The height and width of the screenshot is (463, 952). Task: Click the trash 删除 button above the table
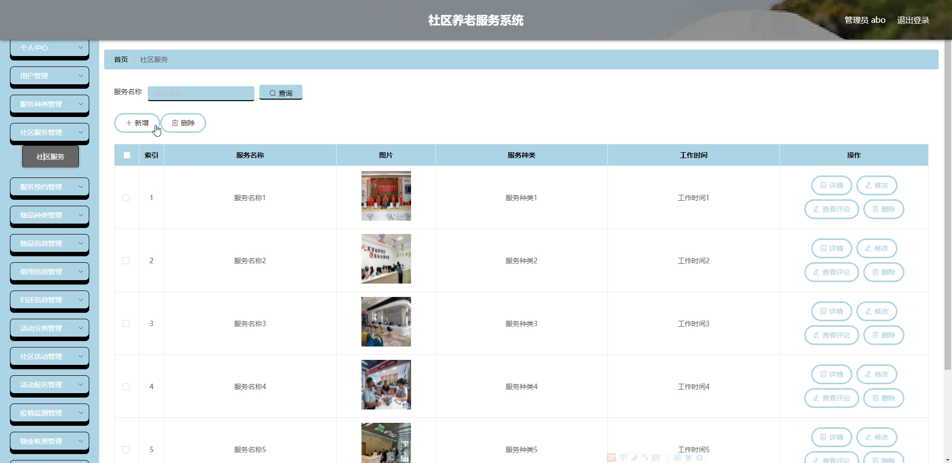coord(183,123)
